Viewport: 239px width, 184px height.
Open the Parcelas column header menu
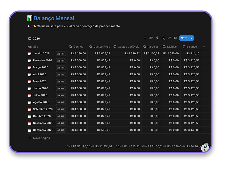click(x=151, y=47)
